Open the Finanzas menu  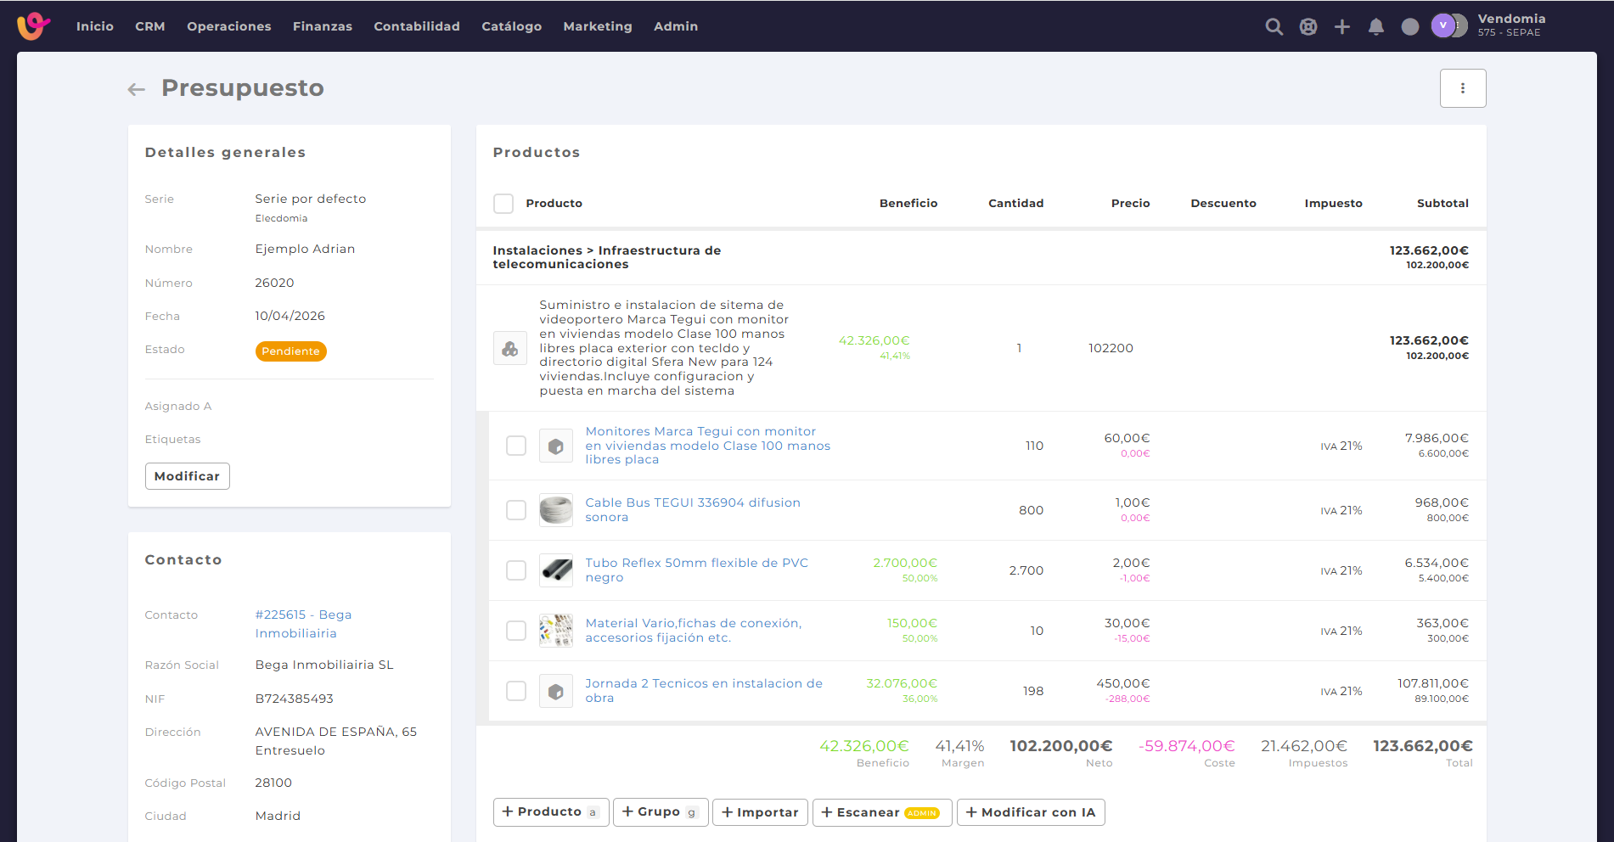(323, 26)
